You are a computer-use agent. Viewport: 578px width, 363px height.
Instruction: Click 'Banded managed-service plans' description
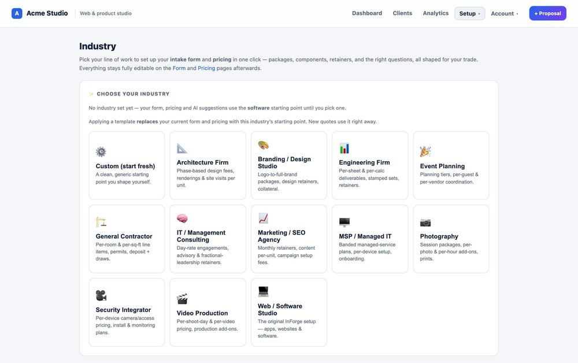[367, 251]
